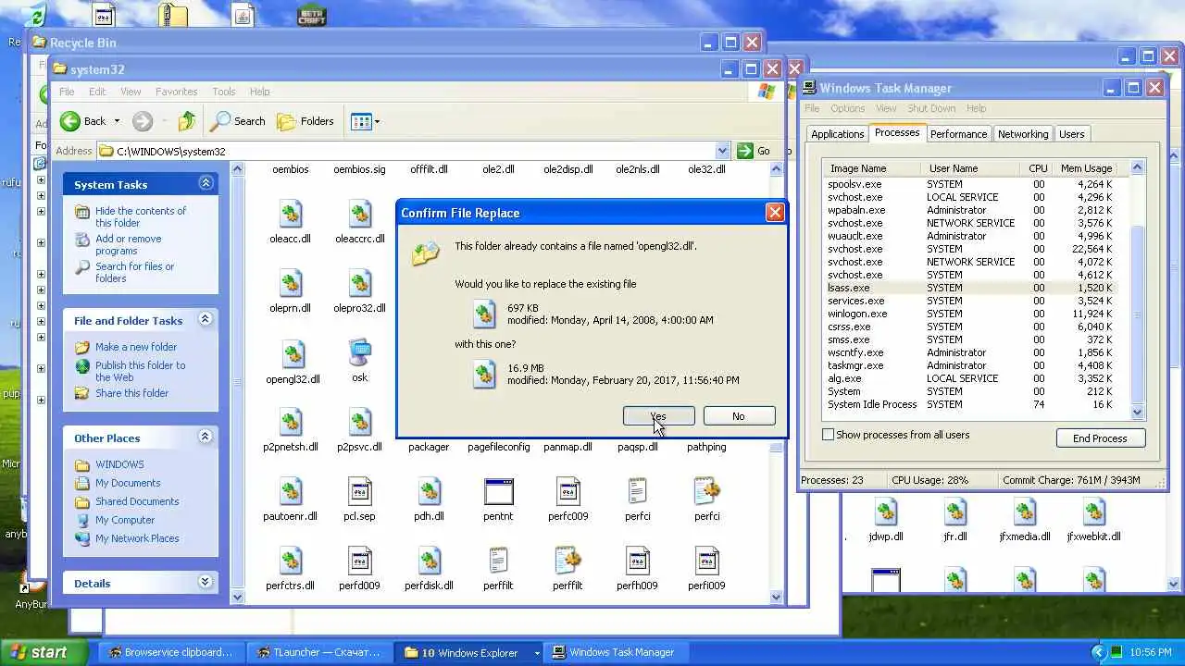Switch to Applications tab in Task Manager
1185x666 pixels.
click(837, 134)
